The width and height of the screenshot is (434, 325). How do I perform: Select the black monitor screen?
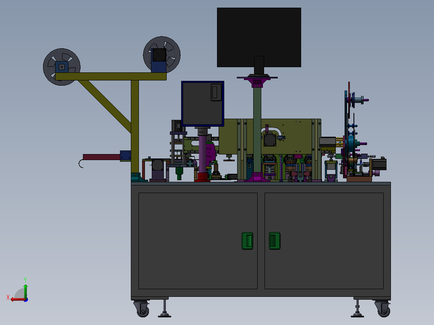coord(259,37)
